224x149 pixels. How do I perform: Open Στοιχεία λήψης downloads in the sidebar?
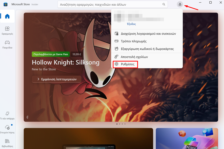[7, 129]
